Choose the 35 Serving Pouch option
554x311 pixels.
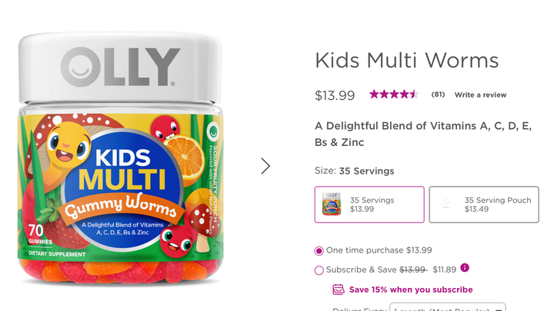tap(483, 204)
